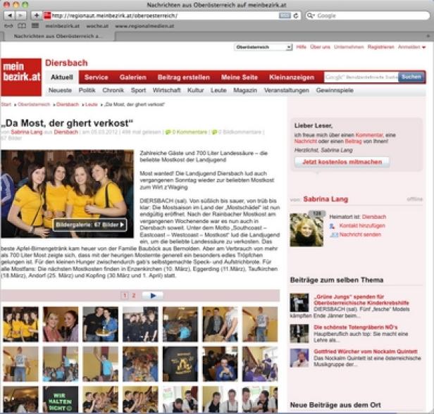Image resolution: width=434 pixels, height=414 pixels.
Task: Select the Politik subcategory
Action: [x=87, y=90]
